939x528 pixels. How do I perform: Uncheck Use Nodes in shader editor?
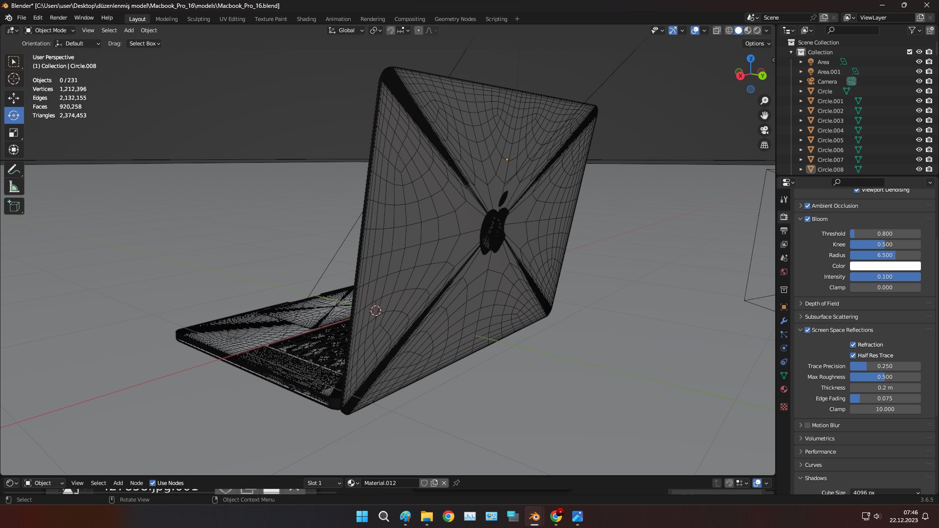pos(153,483)
